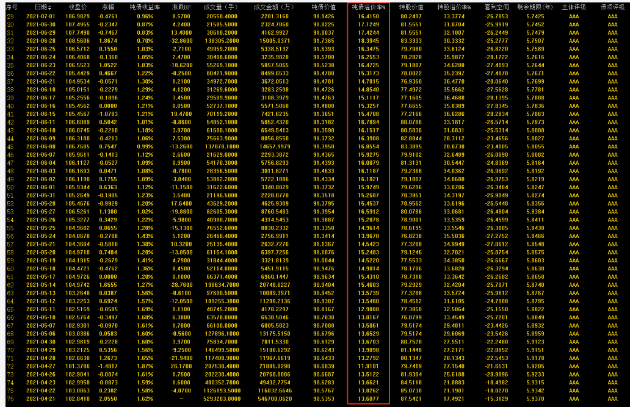Select the 纯债溢价率% column header
630x407 pixels.
369,7
